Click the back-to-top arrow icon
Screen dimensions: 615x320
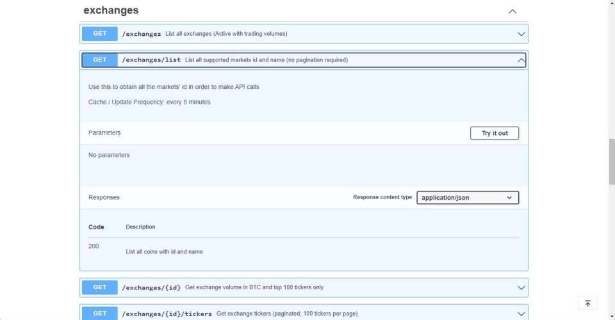coord(587,303)
